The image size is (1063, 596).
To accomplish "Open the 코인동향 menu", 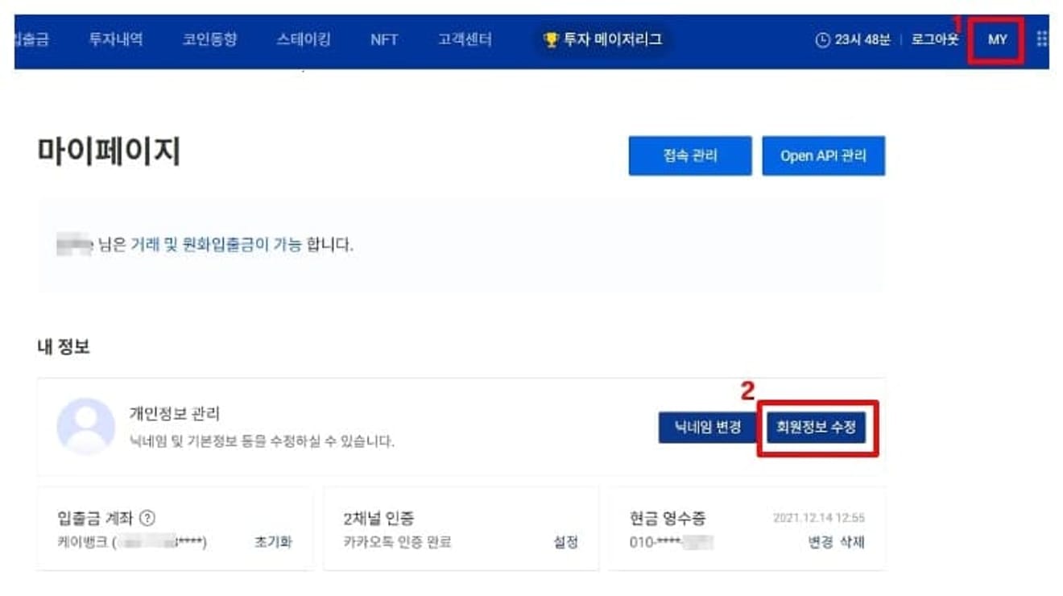I will click(x=209, y=39).
